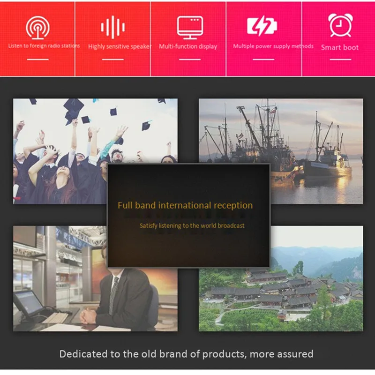This screenshot has width=375, height=375.
Task: Click the 'Dedicated to the old brand' caption
Action: pos(186,354)
